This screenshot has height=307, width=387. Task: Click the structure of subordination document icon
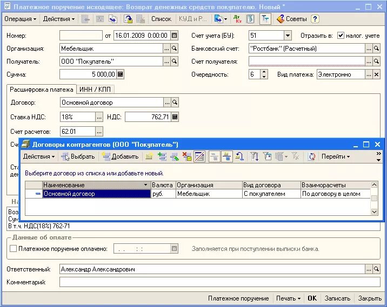point(250,19)
